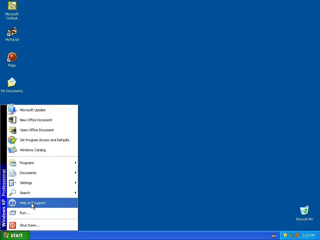This screenshot has height=240, width=320.
Task: Choose Set Program Access and Defaults
Action: (42, 140)
